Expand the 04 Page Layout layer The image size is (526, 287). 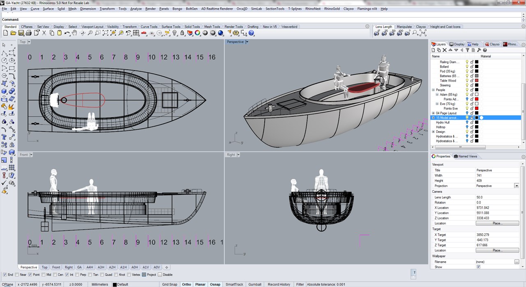click(433, 113)
